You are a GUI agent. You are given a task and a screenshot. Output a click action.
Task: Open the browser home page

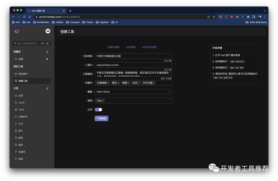coord(30,17)
